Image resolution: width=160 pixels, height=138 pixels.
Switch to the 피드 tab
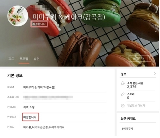click(x=11, y=59)
